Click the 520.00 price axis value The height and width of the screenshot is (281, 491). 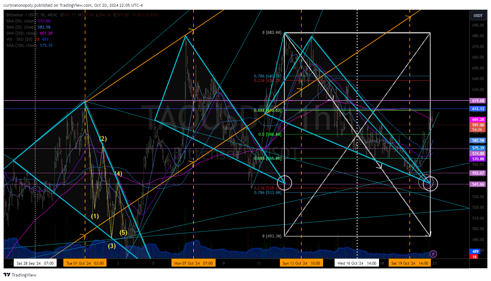(x=478, y=207)
